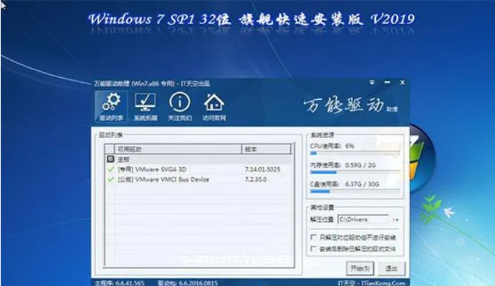Click the CPU 6% usage value
495x286 pixels.
click(350, 146)
